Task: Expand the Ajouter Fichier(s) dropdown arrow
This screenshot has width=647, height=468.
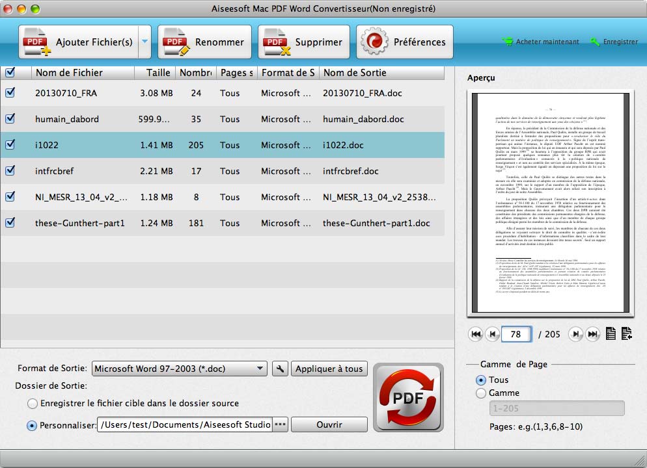Action: click(x=144, y=41)
